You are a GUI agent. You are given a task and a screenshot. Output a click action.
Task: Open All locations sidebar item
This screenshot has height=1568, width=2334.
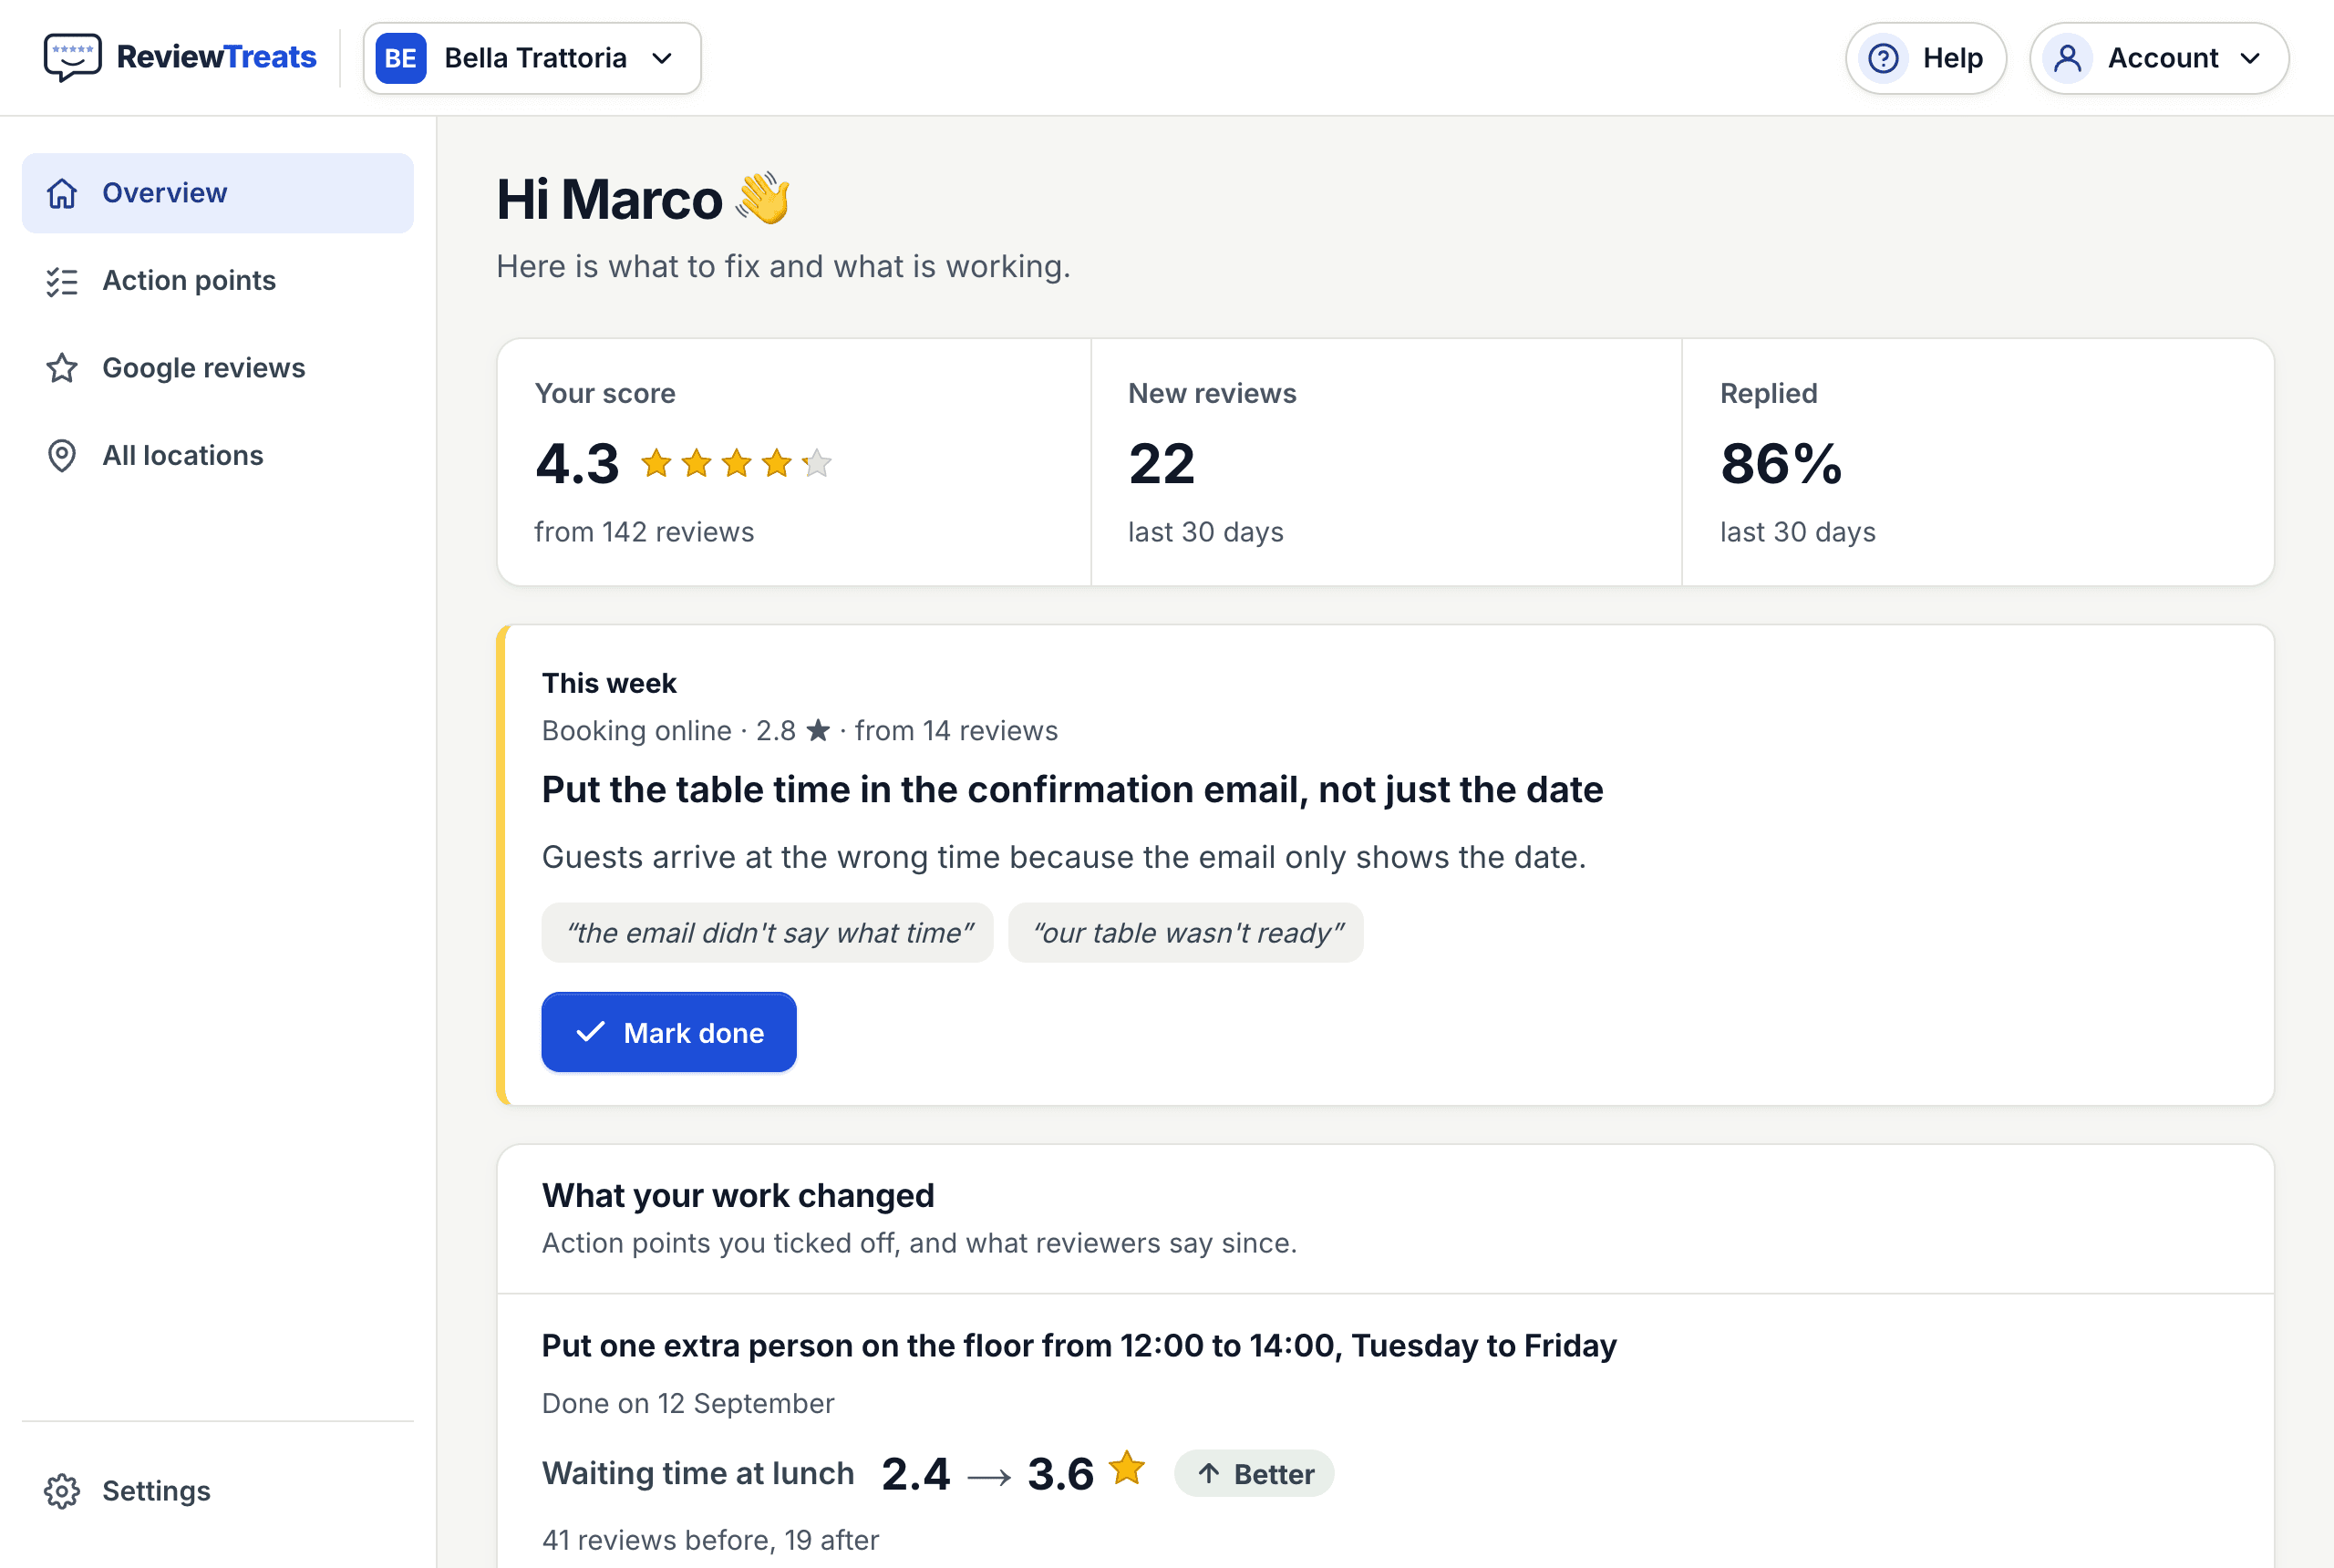tap(218, 456)
